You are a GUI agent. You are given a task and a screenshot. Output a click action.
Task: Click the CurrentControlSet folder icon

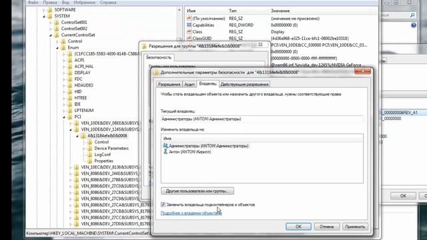(x=56, y=35)
